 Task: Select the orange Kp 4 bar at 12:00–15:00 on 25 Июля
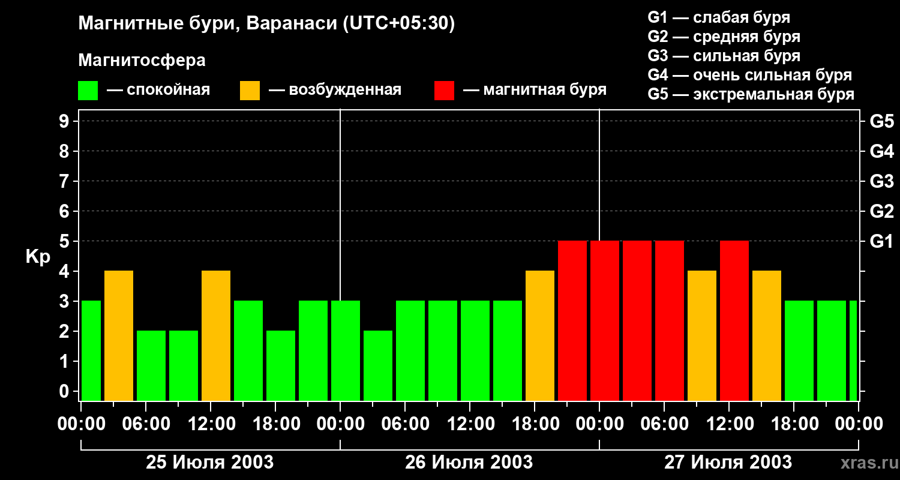[216, 336]
